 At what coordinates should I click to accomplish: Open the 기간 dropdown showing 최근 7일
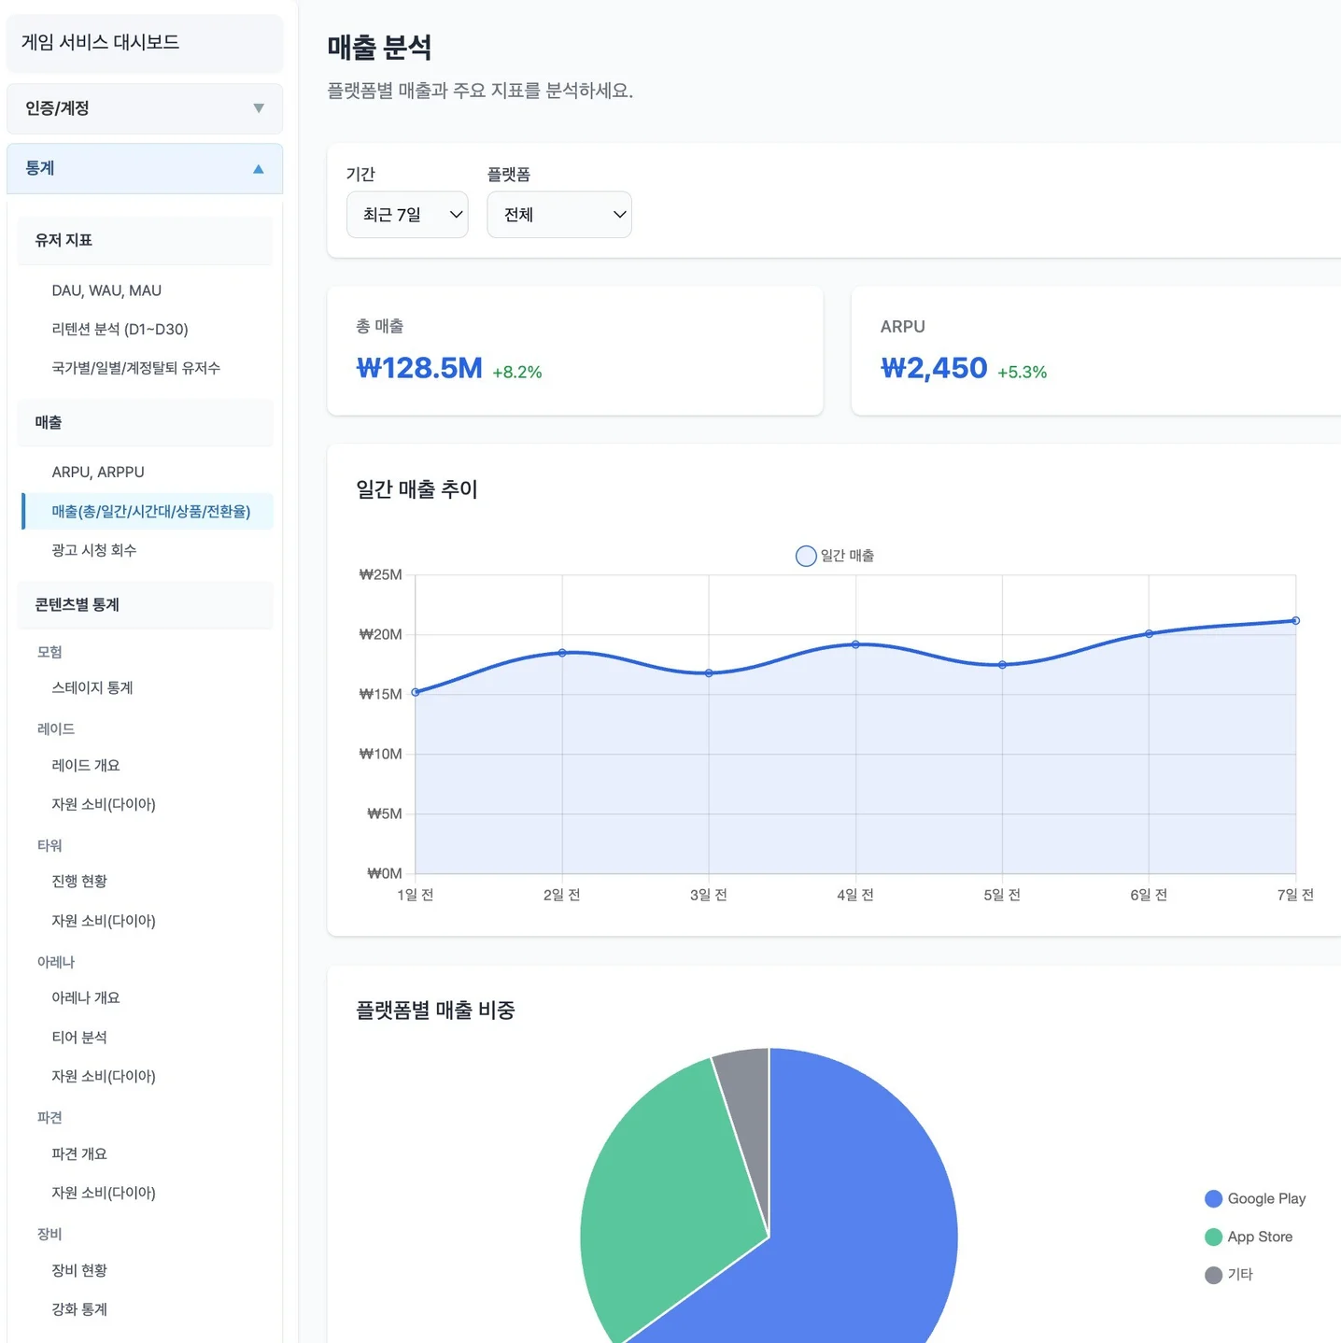coord(407,215)
